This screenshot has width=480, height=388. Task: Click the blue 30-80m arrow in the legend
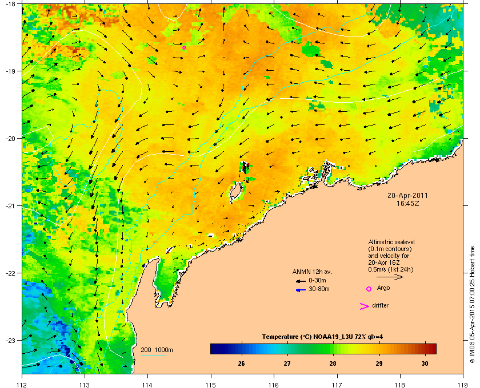coord(301,290)
